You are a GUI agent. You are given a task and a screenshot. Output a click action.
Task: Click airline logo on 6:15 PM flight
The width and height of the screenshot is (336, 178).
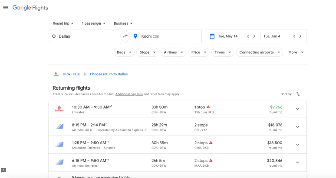pyautogui.click(x=59, y=162)
